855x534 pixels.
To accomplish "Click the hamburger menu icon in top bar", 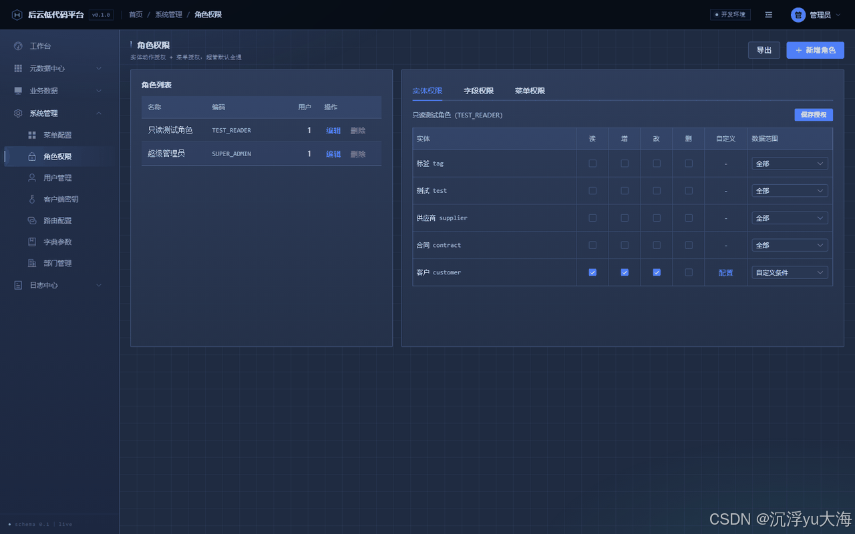I will 769,15.
